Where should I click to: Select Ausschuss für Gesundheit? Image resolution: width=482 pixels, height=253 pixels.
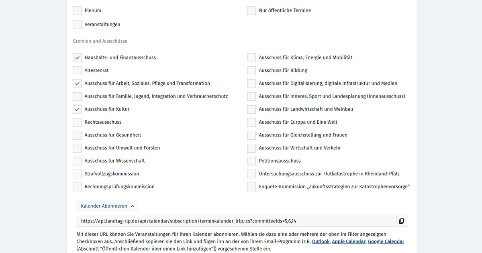click(x=77, y=135)
